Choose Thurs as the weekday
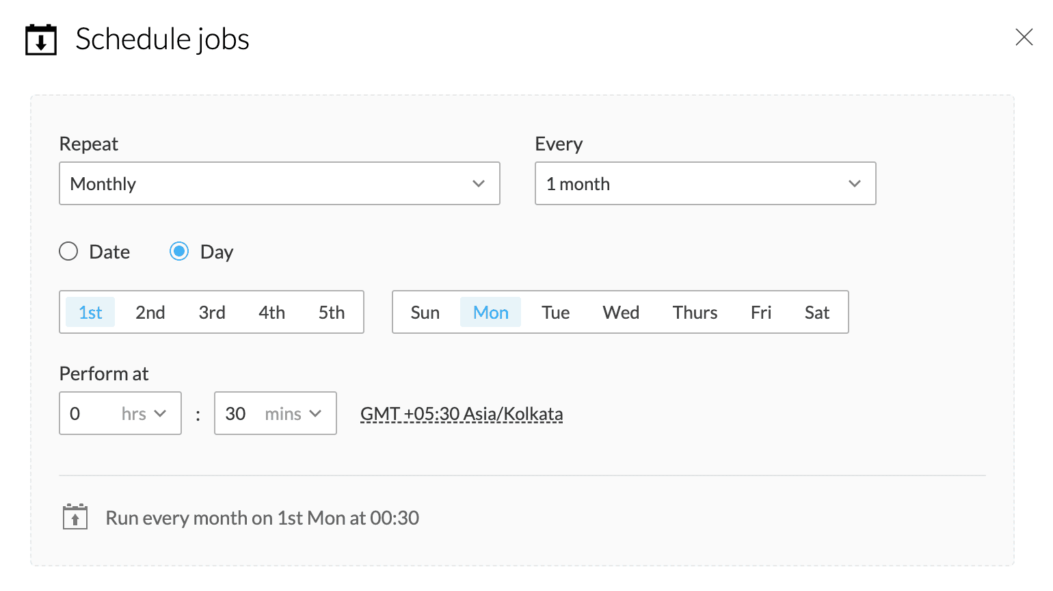1053x591 pixels. point(695,313)
